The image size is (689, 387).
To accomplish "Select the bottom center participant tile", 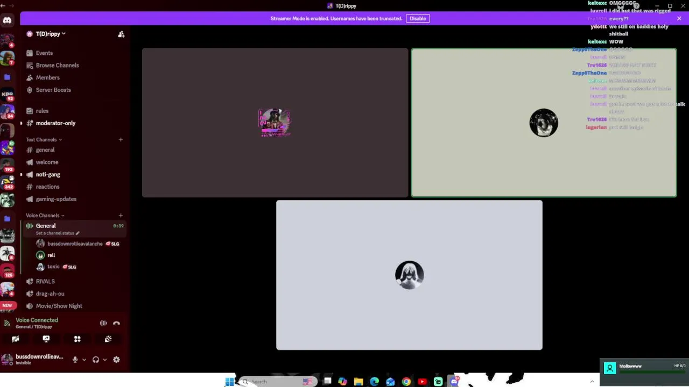I will 409,275.
